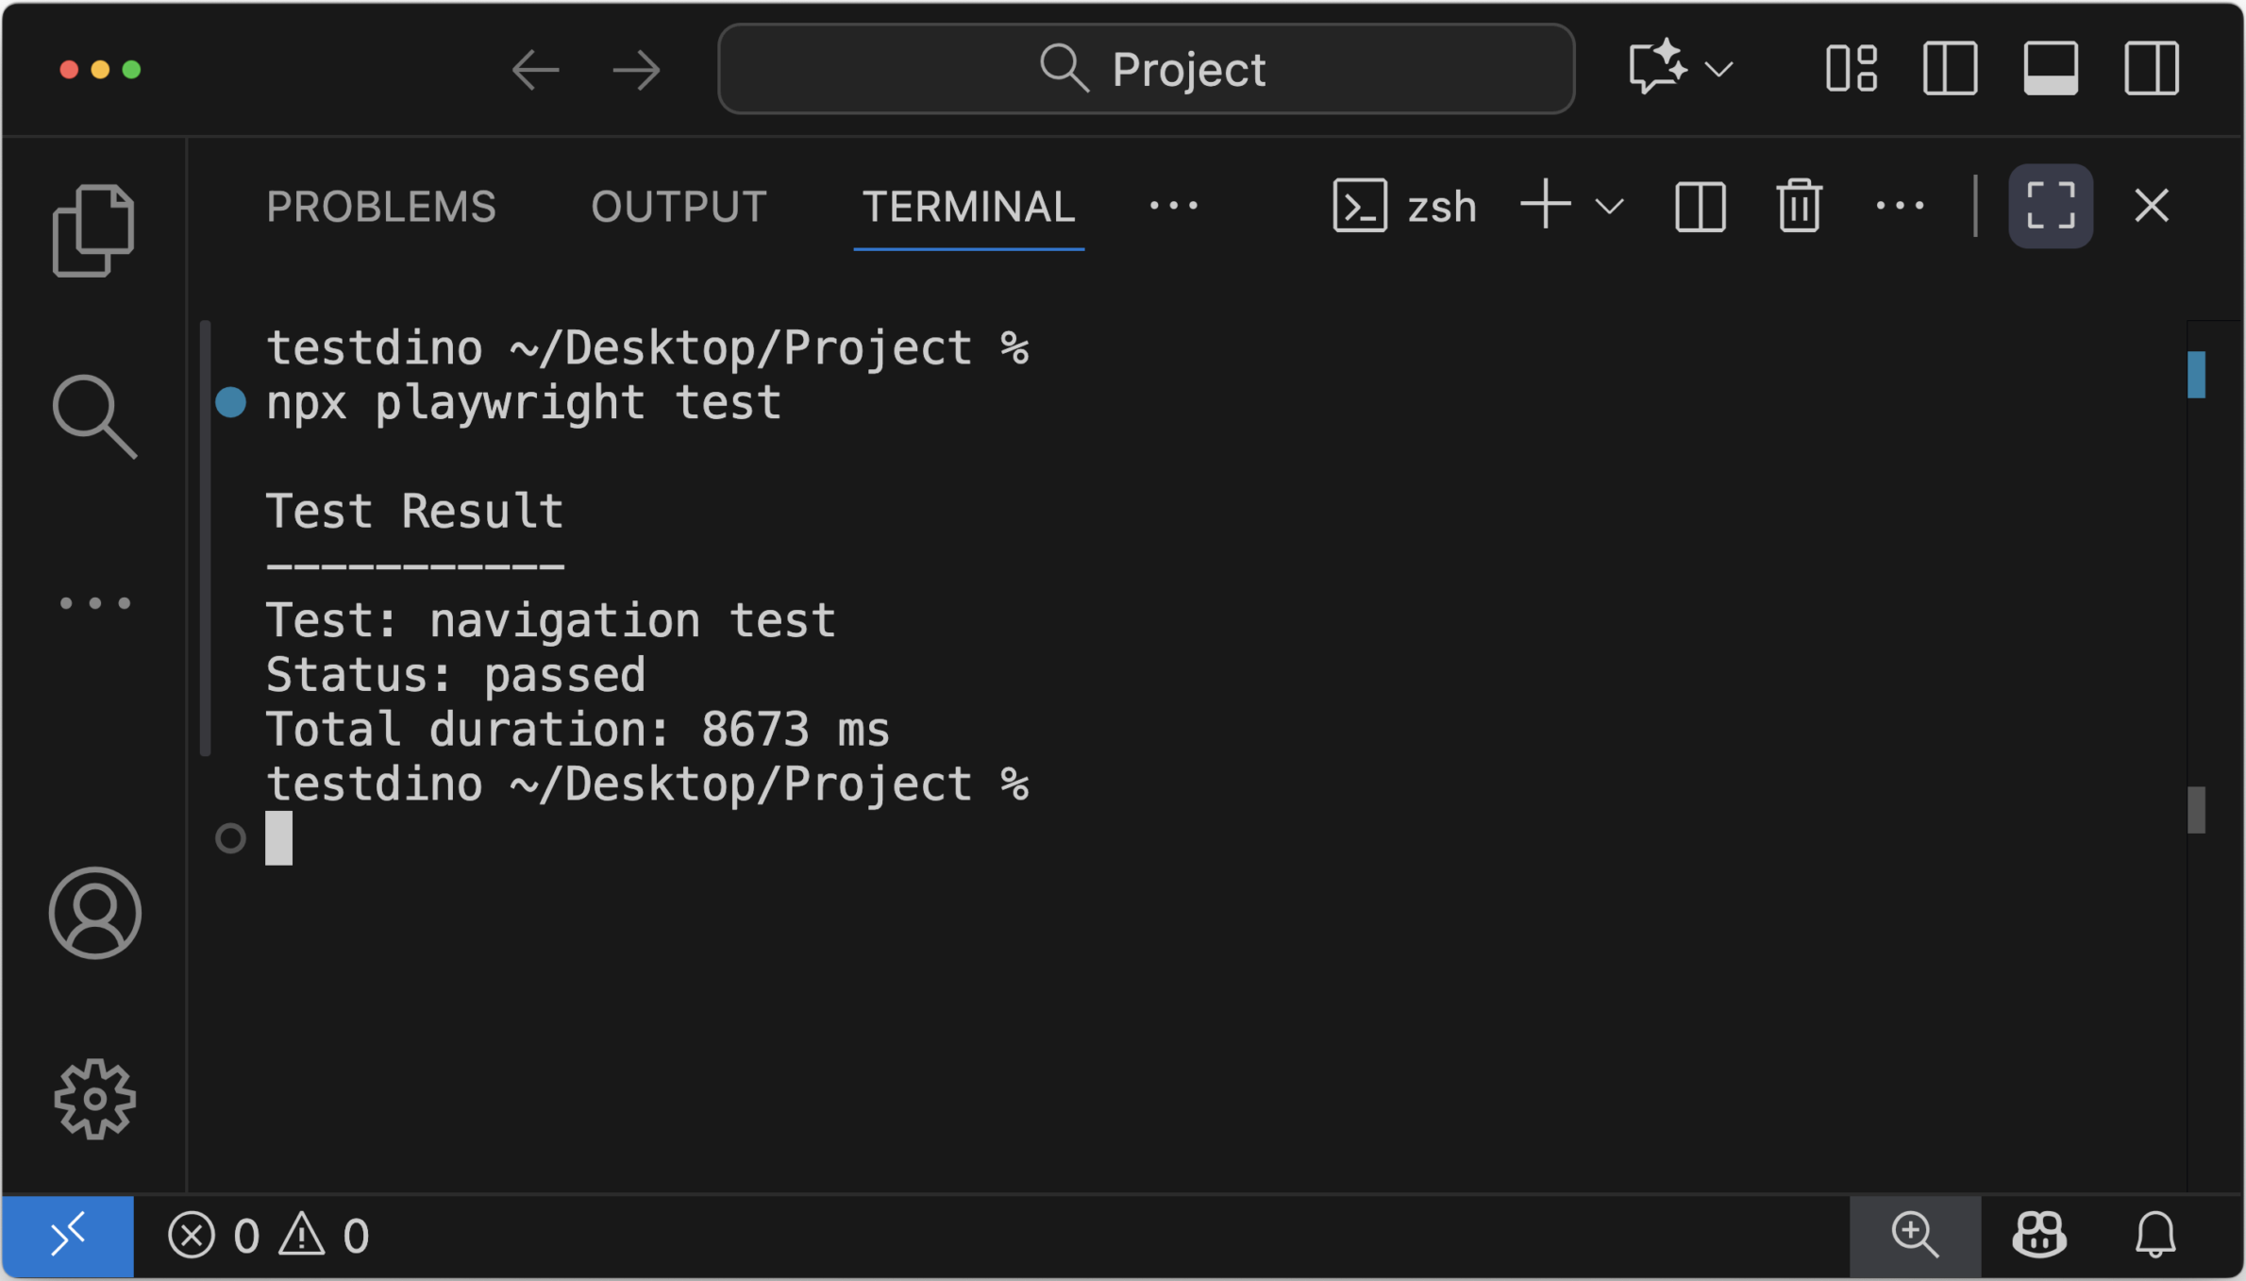Kill the terminal using the trash icon
Image resolution: width=2246 pixels, height=1281 pixels.
[x=1798, y=206]
